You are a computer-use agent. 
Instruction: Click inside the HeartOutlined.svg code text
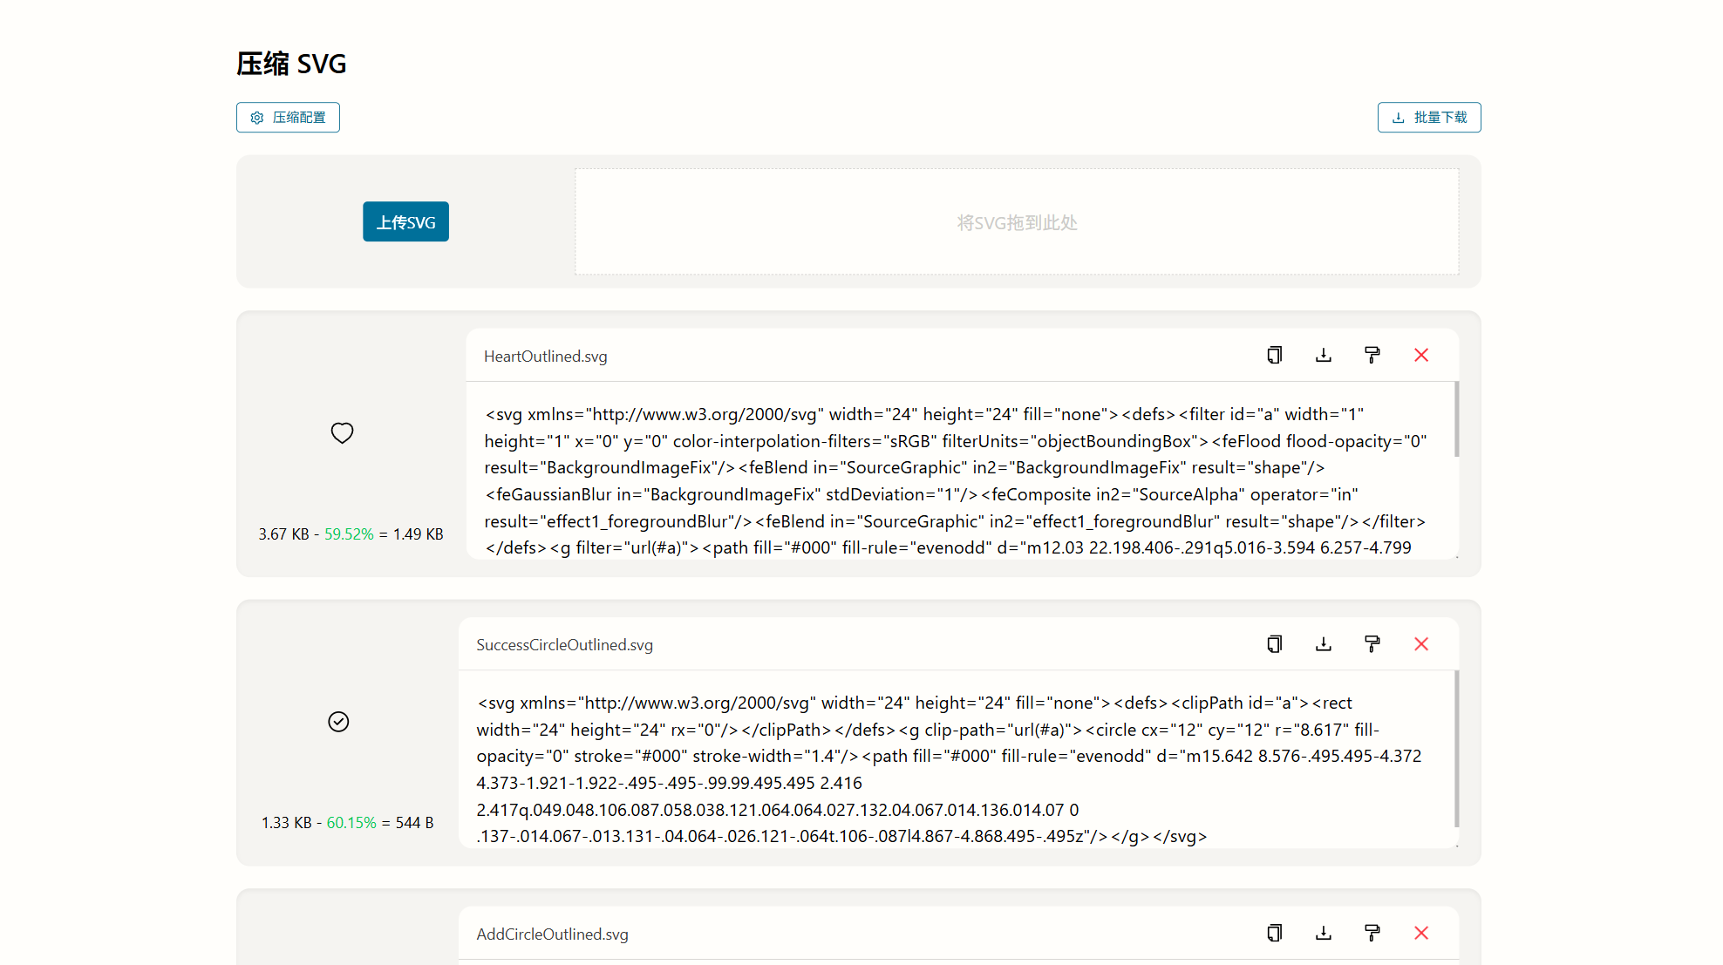(959, 471)
